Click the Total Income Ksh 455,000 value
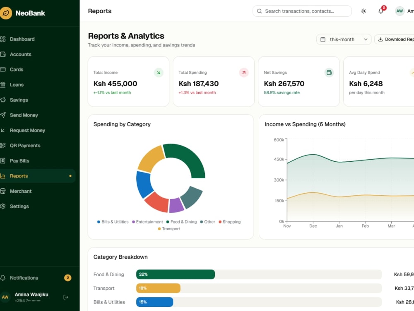Image resolution: width=414 pixels, height=311 pixels. pos(116,84)
